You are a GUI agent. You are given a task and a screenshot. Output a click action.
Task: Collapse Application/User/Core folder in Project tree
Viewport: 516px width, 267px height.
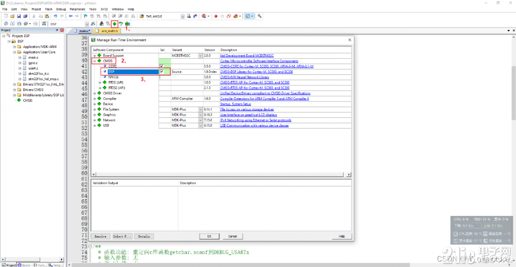tap(14, 52)
